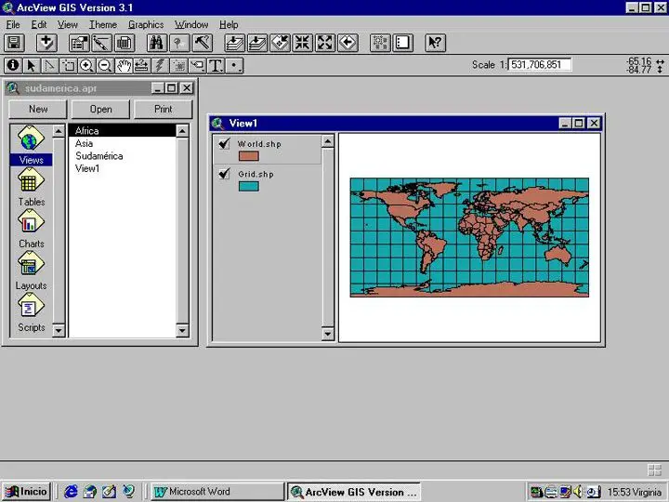The height and width of the screenshot is (502, 669).
Task: Uncheck the World.shp theme checkbox
Action: pos(224,144)
